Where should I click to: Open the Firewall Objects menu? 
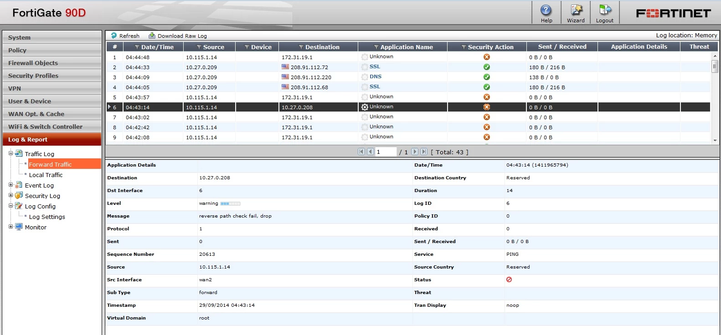click(52, 63)
